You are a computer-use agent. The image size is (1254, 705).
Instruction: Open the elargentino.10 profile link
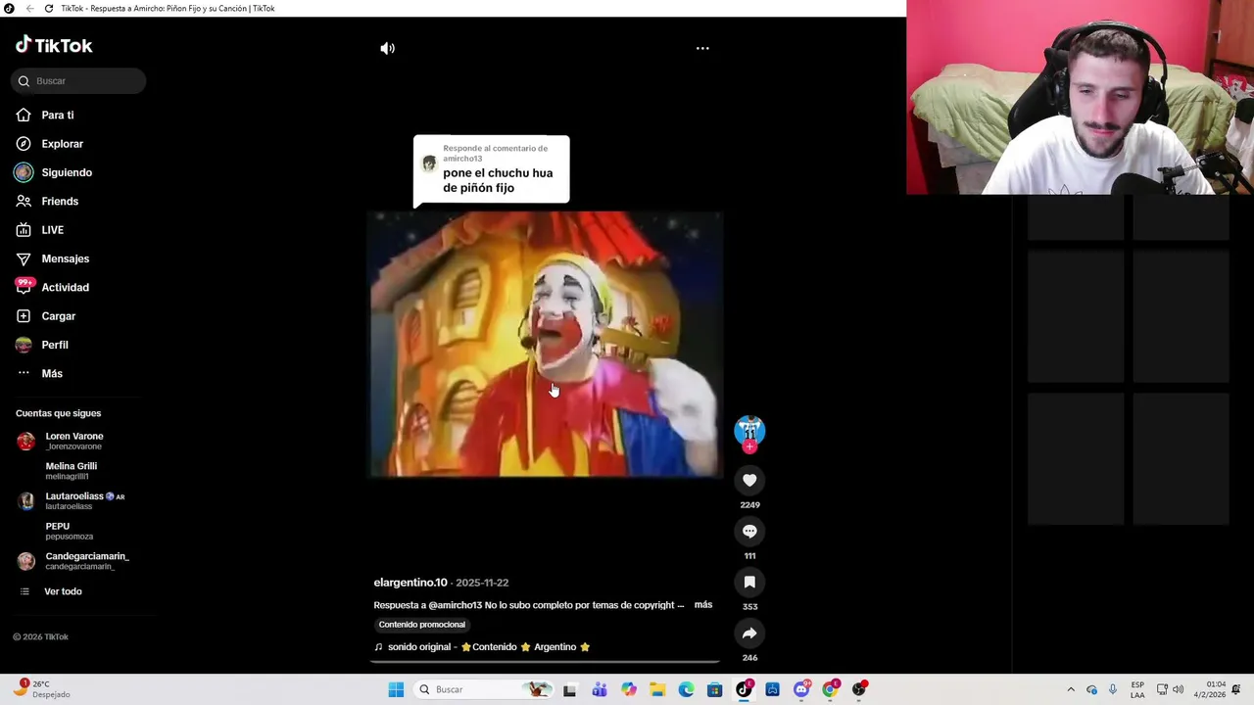point(410,583)
